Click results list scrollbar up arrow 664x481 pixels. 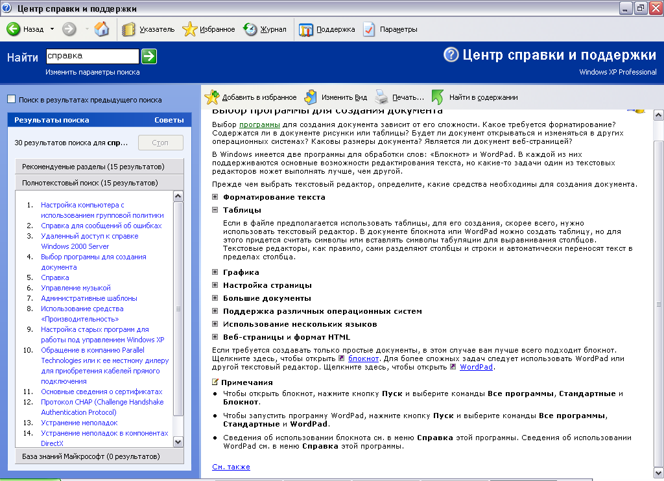pos(178,196)
